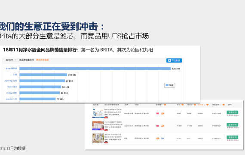Click the blue export data button
This screenshot has width=245, height=155.
click(174, 60)
